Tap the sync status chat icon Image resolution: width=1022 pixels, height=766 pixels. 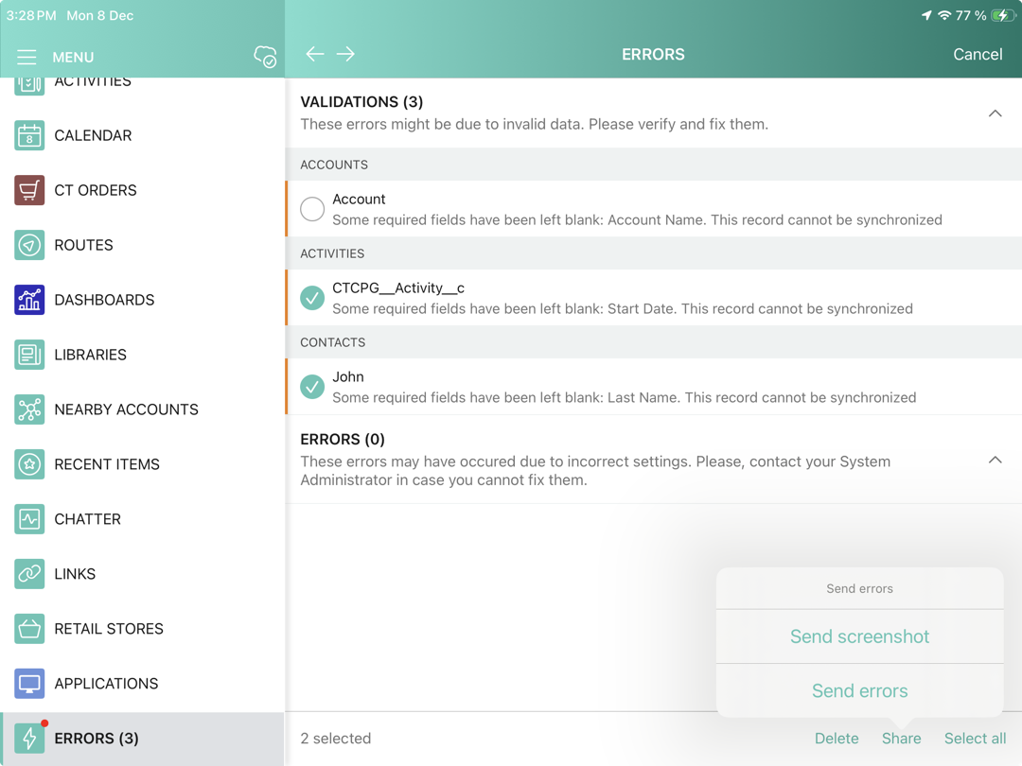(265, 57)
